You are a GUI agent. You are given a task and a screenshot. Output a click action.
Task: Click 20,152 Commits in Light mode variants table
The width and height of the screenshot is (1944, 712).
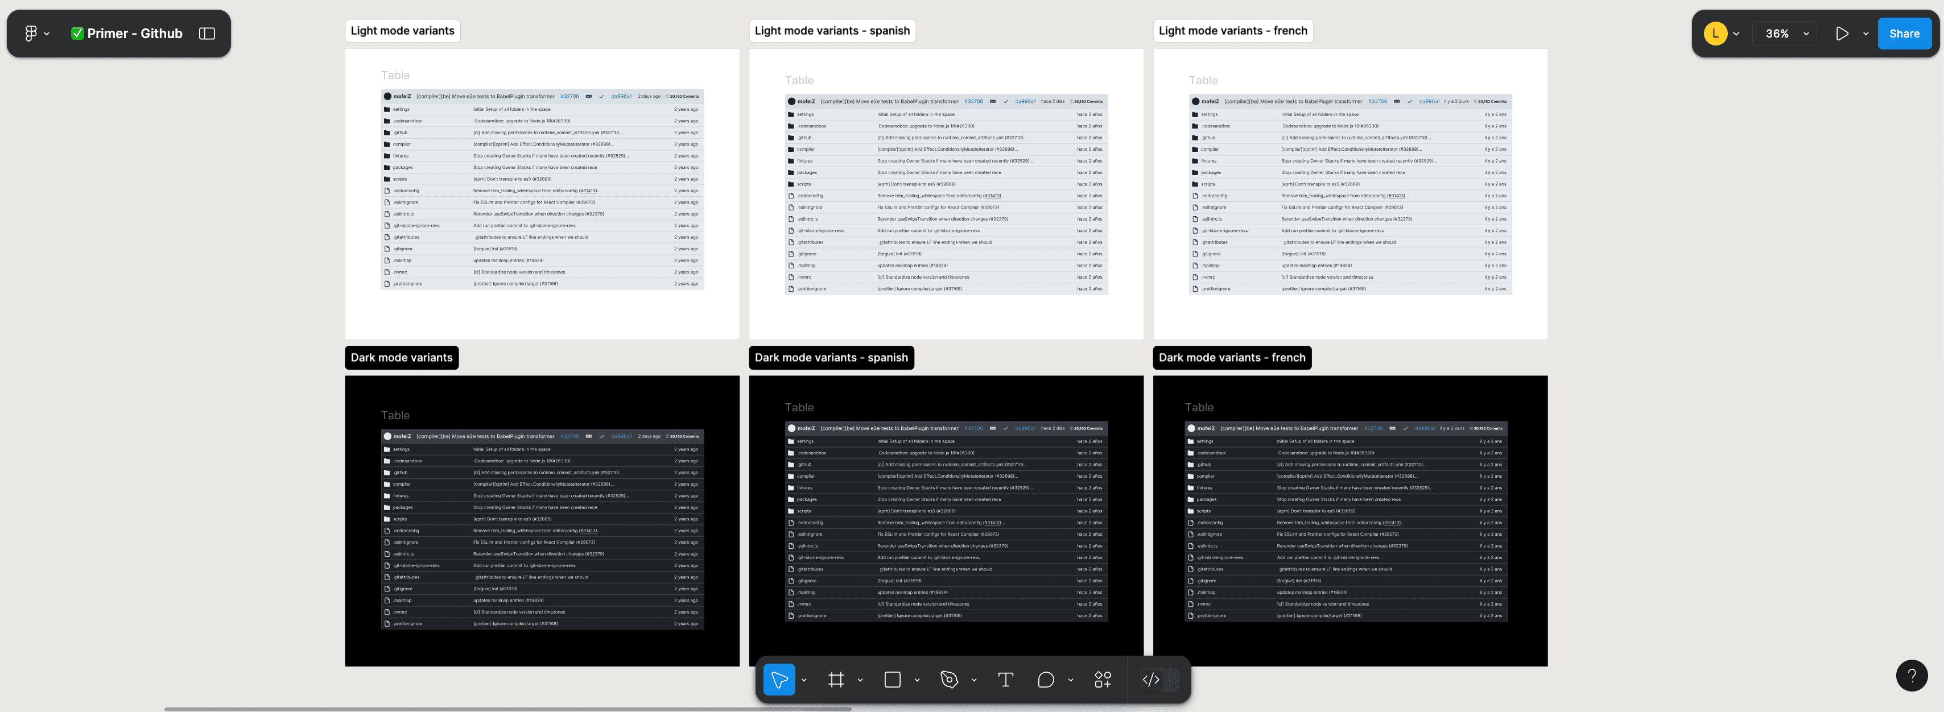[683, 97]
